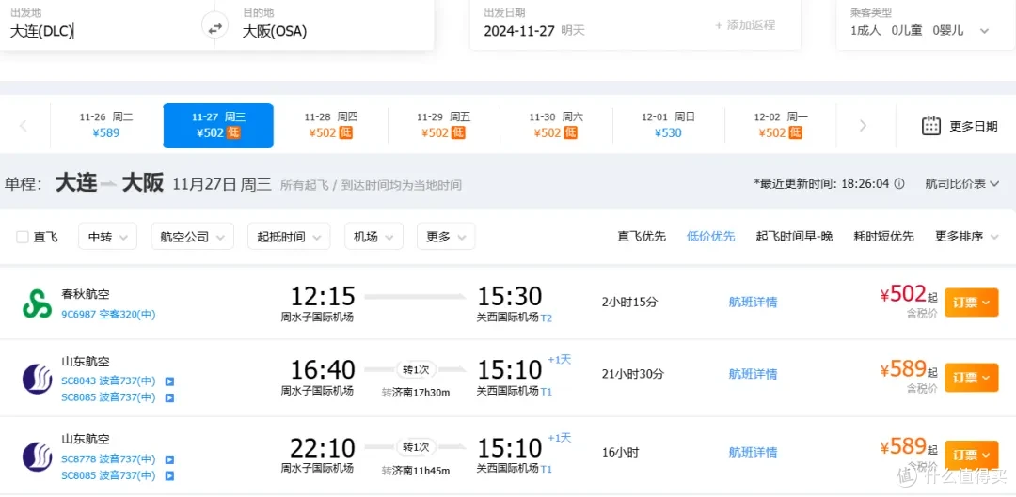
Task: Open the passenger type dropdown
Action: (984, 30)
